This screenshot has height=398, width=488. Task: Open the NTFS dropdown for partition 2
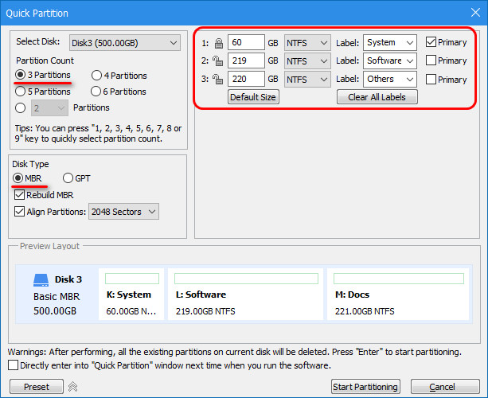[x=307, y=61]
